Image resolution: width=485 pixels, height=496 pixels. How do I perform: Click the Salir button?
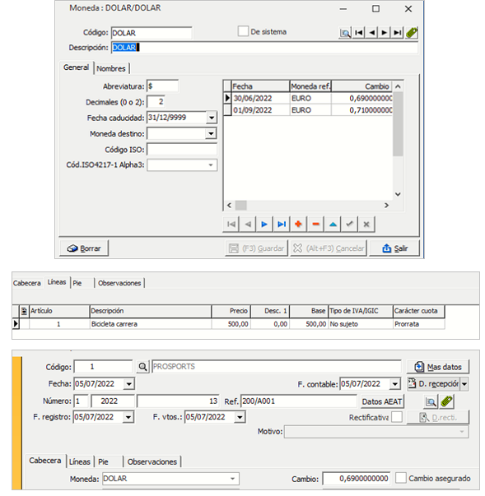[x=394, y=248]
